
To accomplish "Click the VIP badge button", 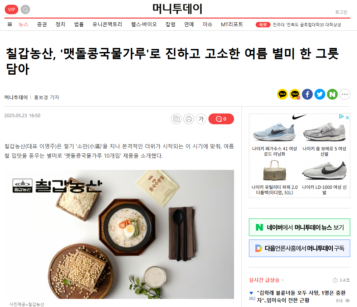I will pos(11,9).
